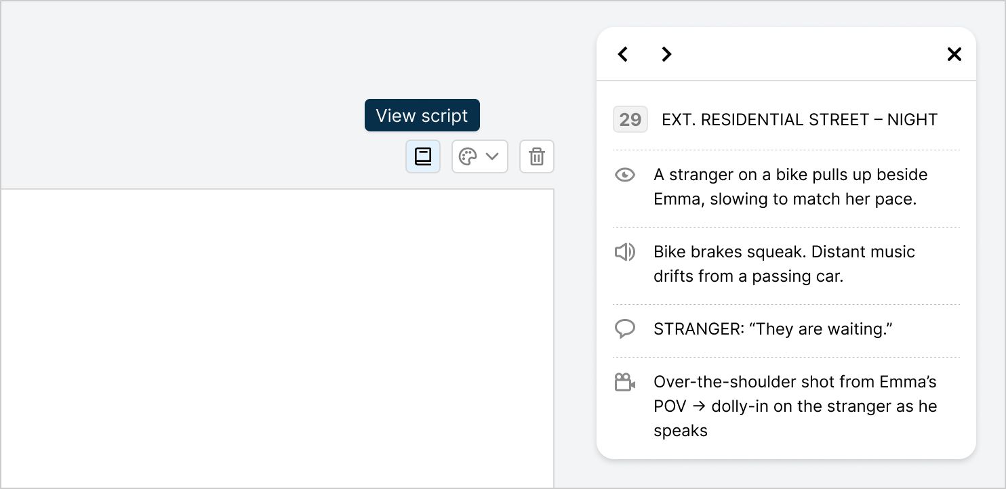Click the camera icon for the shot direction
Screen dimensions: 1006x489
(624, 381)
